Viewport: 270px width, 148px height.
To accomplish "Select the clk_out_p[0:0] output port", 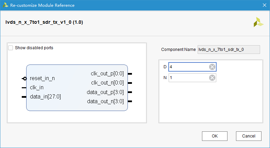I will (107, 73).
